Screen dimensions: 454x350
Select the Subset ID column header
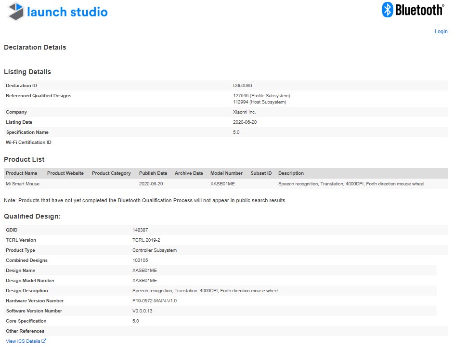point(261,173)
